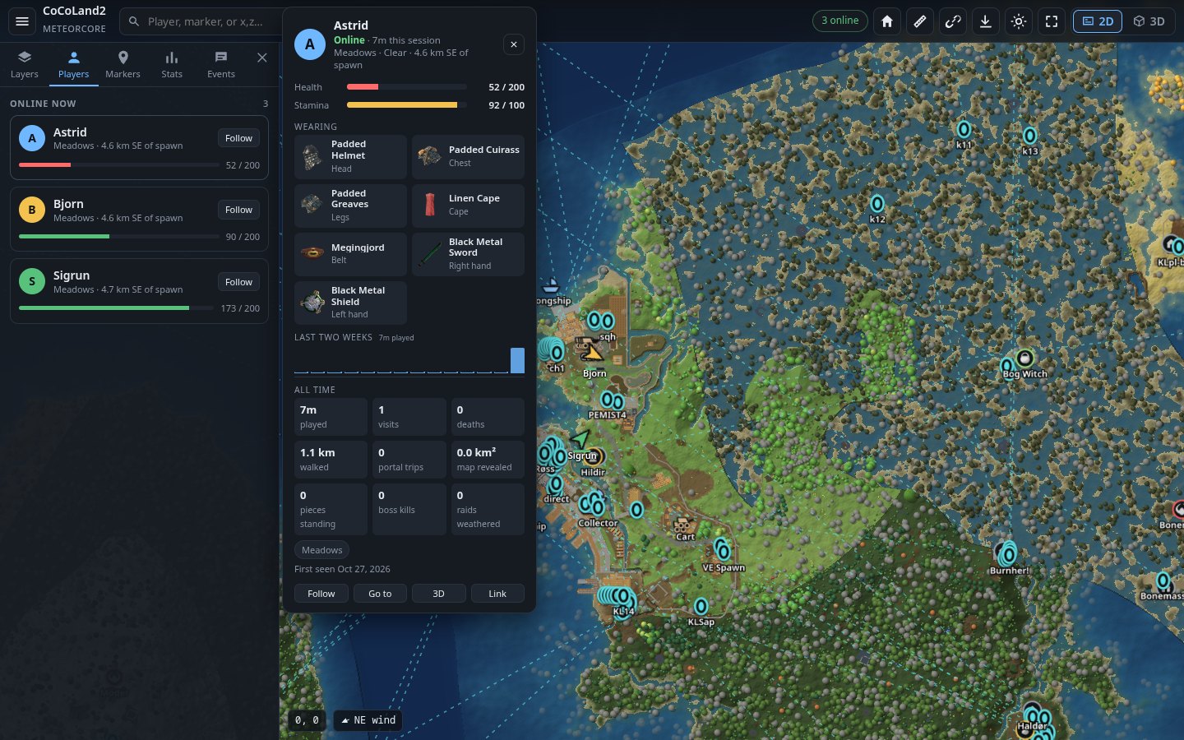Close the sidebar panel

(x=262, y=58)
